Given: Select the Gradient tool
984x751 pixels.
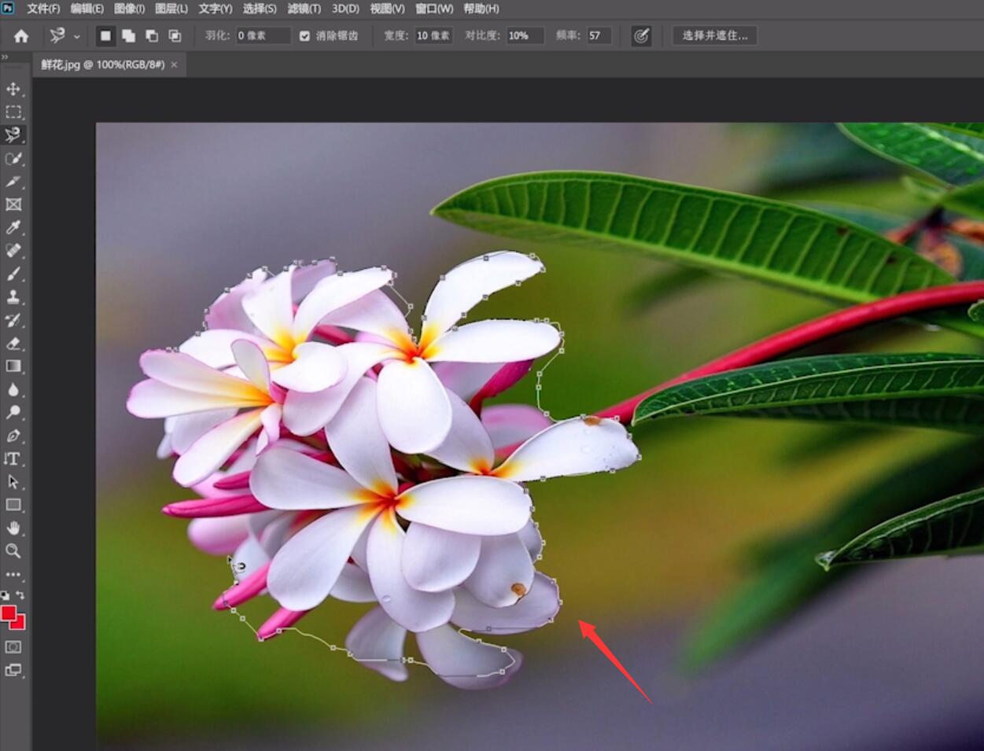Looking at the screenshot, I should pos(13,366).
